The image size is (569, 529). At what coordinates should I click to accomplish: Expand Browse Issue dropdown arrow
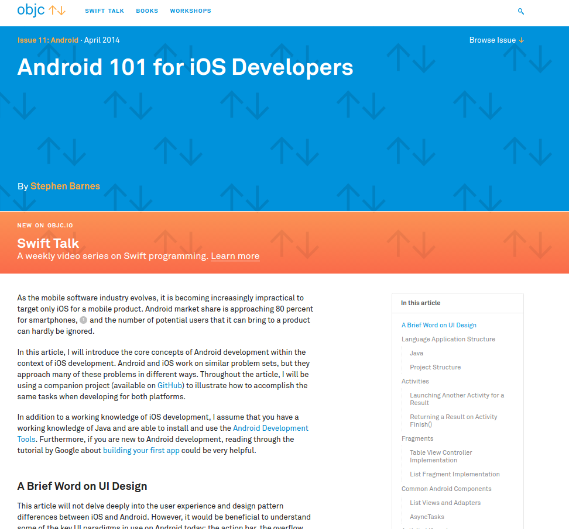coord(521,40)
